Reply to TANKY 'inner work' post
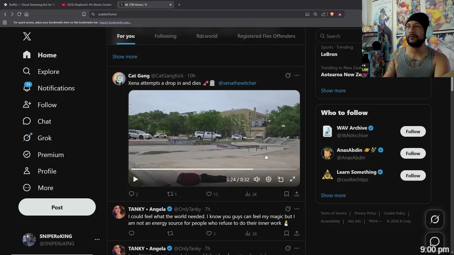Viewport: 454px width, 255px height. point(132,233)
